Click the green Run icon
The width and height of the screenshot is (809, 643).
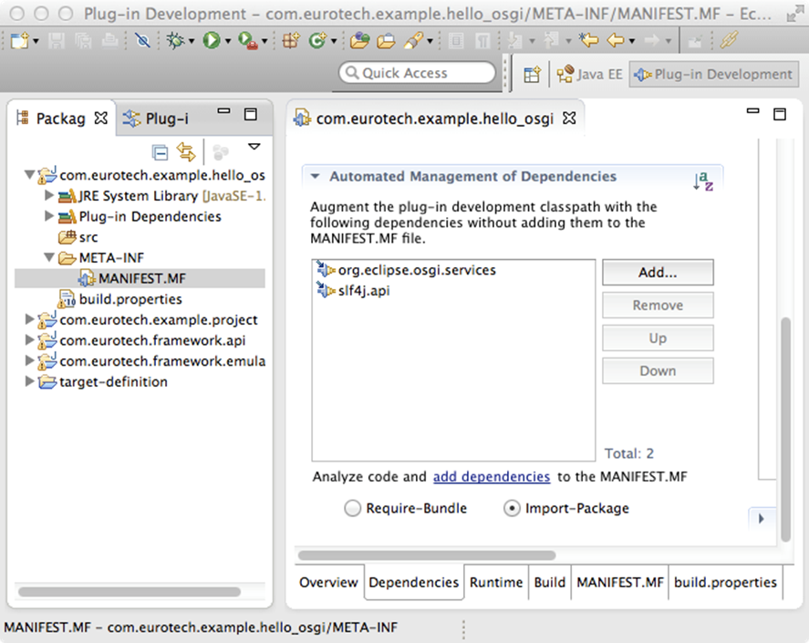point(211,40)
